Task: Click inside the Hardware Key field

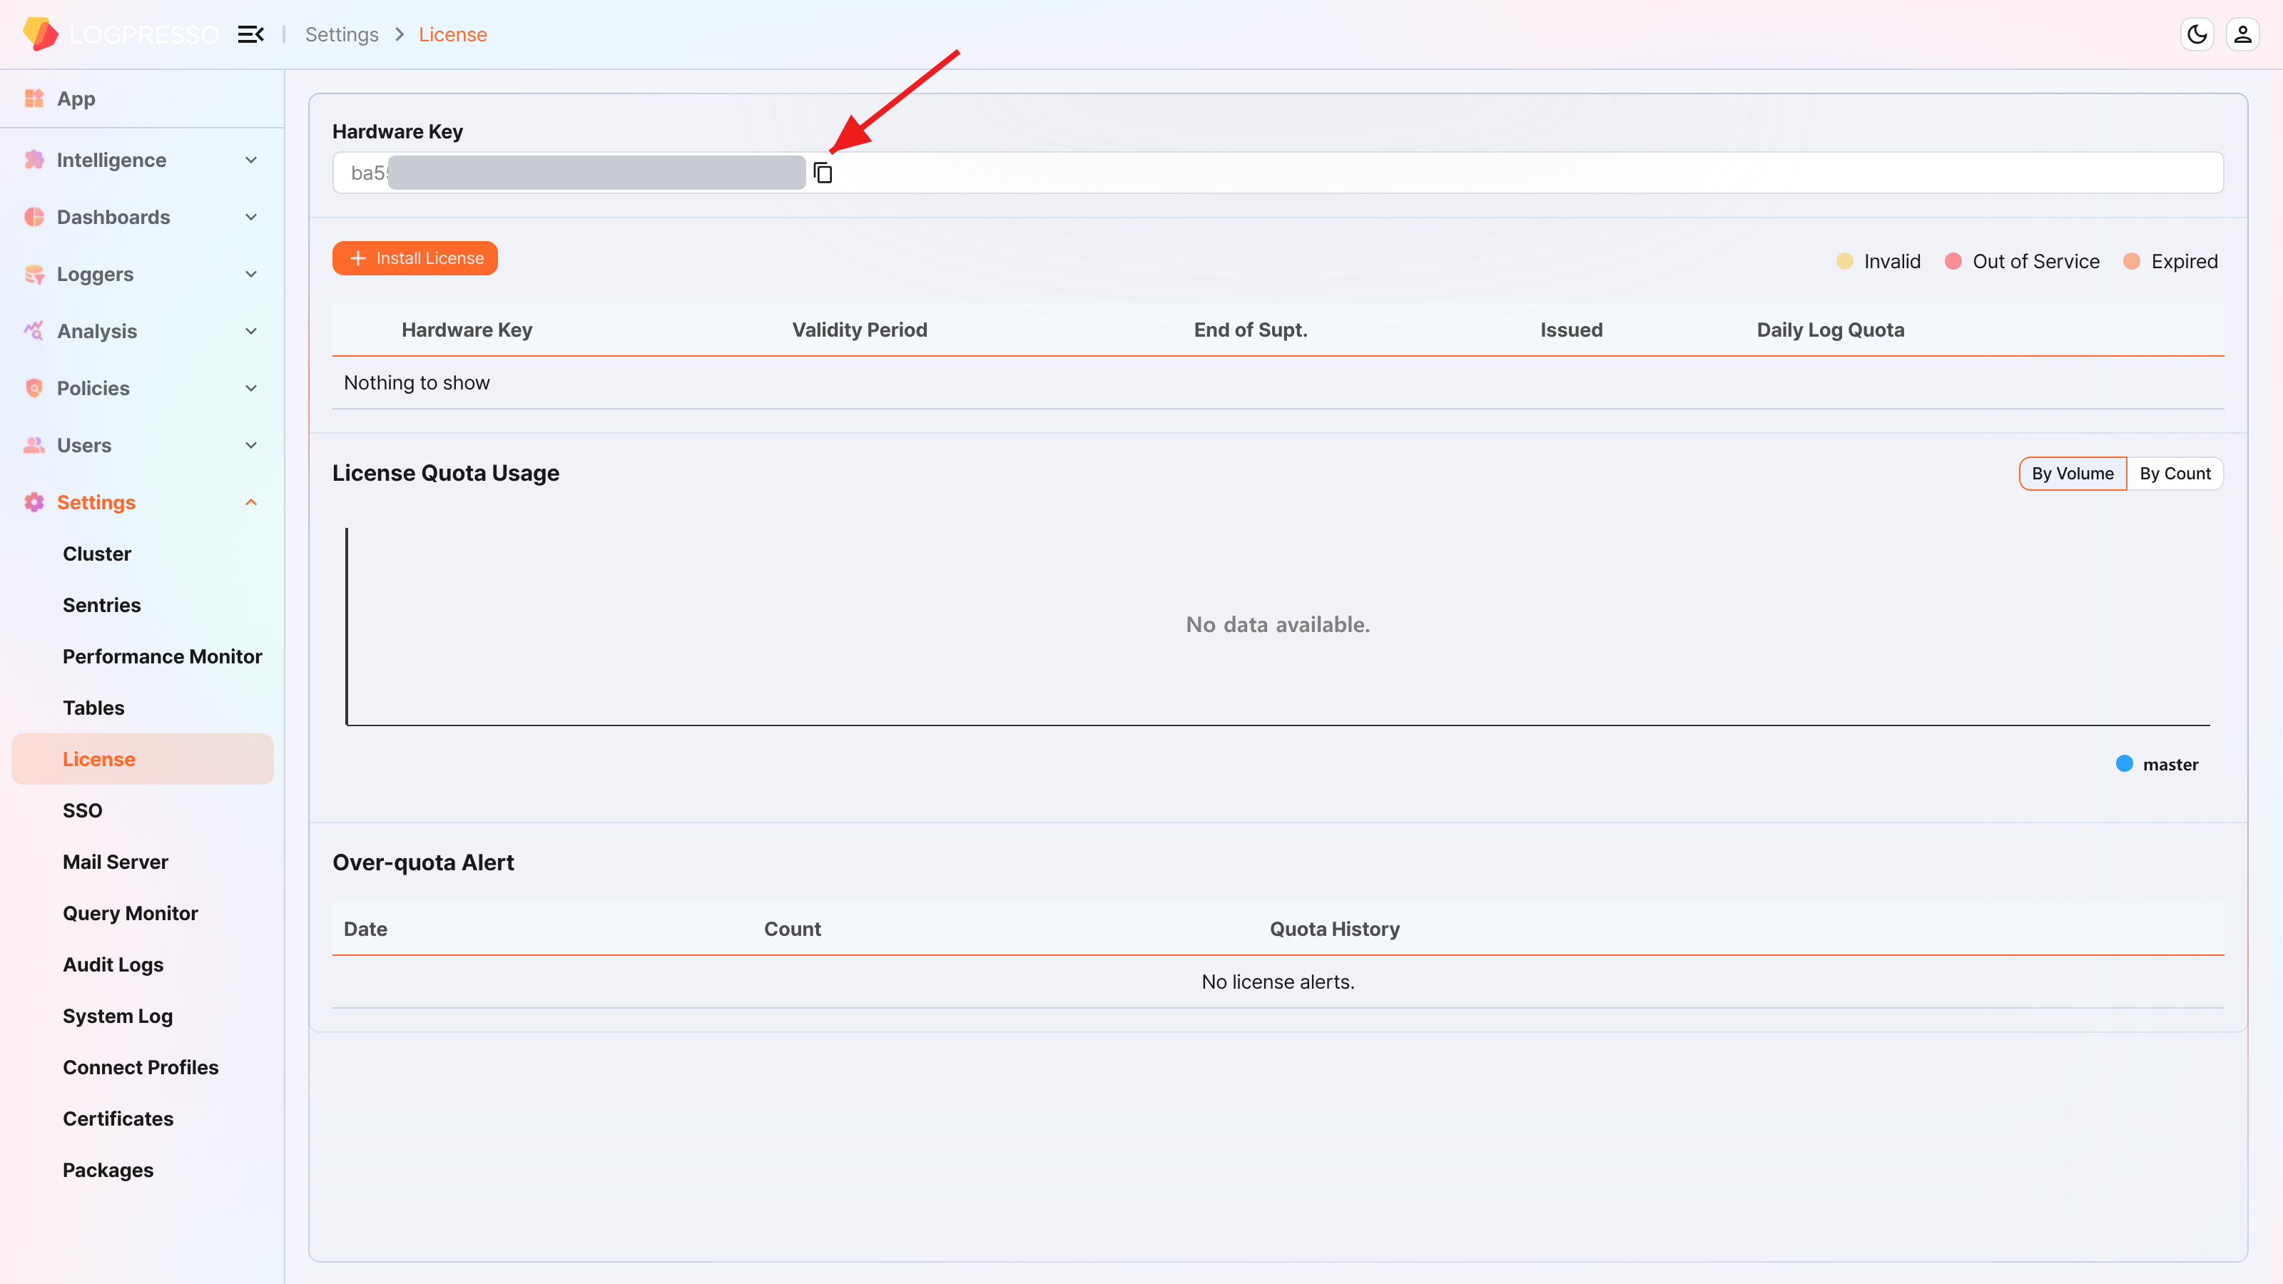Action: [1277, 173]
